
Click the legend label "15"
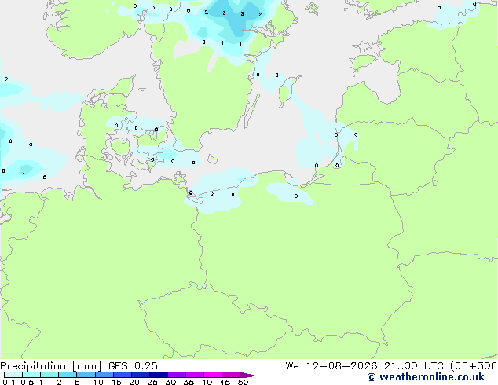point(116,382)
